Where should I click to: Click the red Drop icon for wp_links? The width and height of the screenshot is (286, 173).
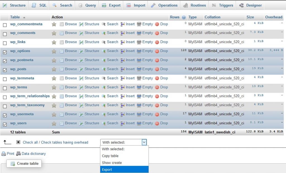(x=157, y=42)
